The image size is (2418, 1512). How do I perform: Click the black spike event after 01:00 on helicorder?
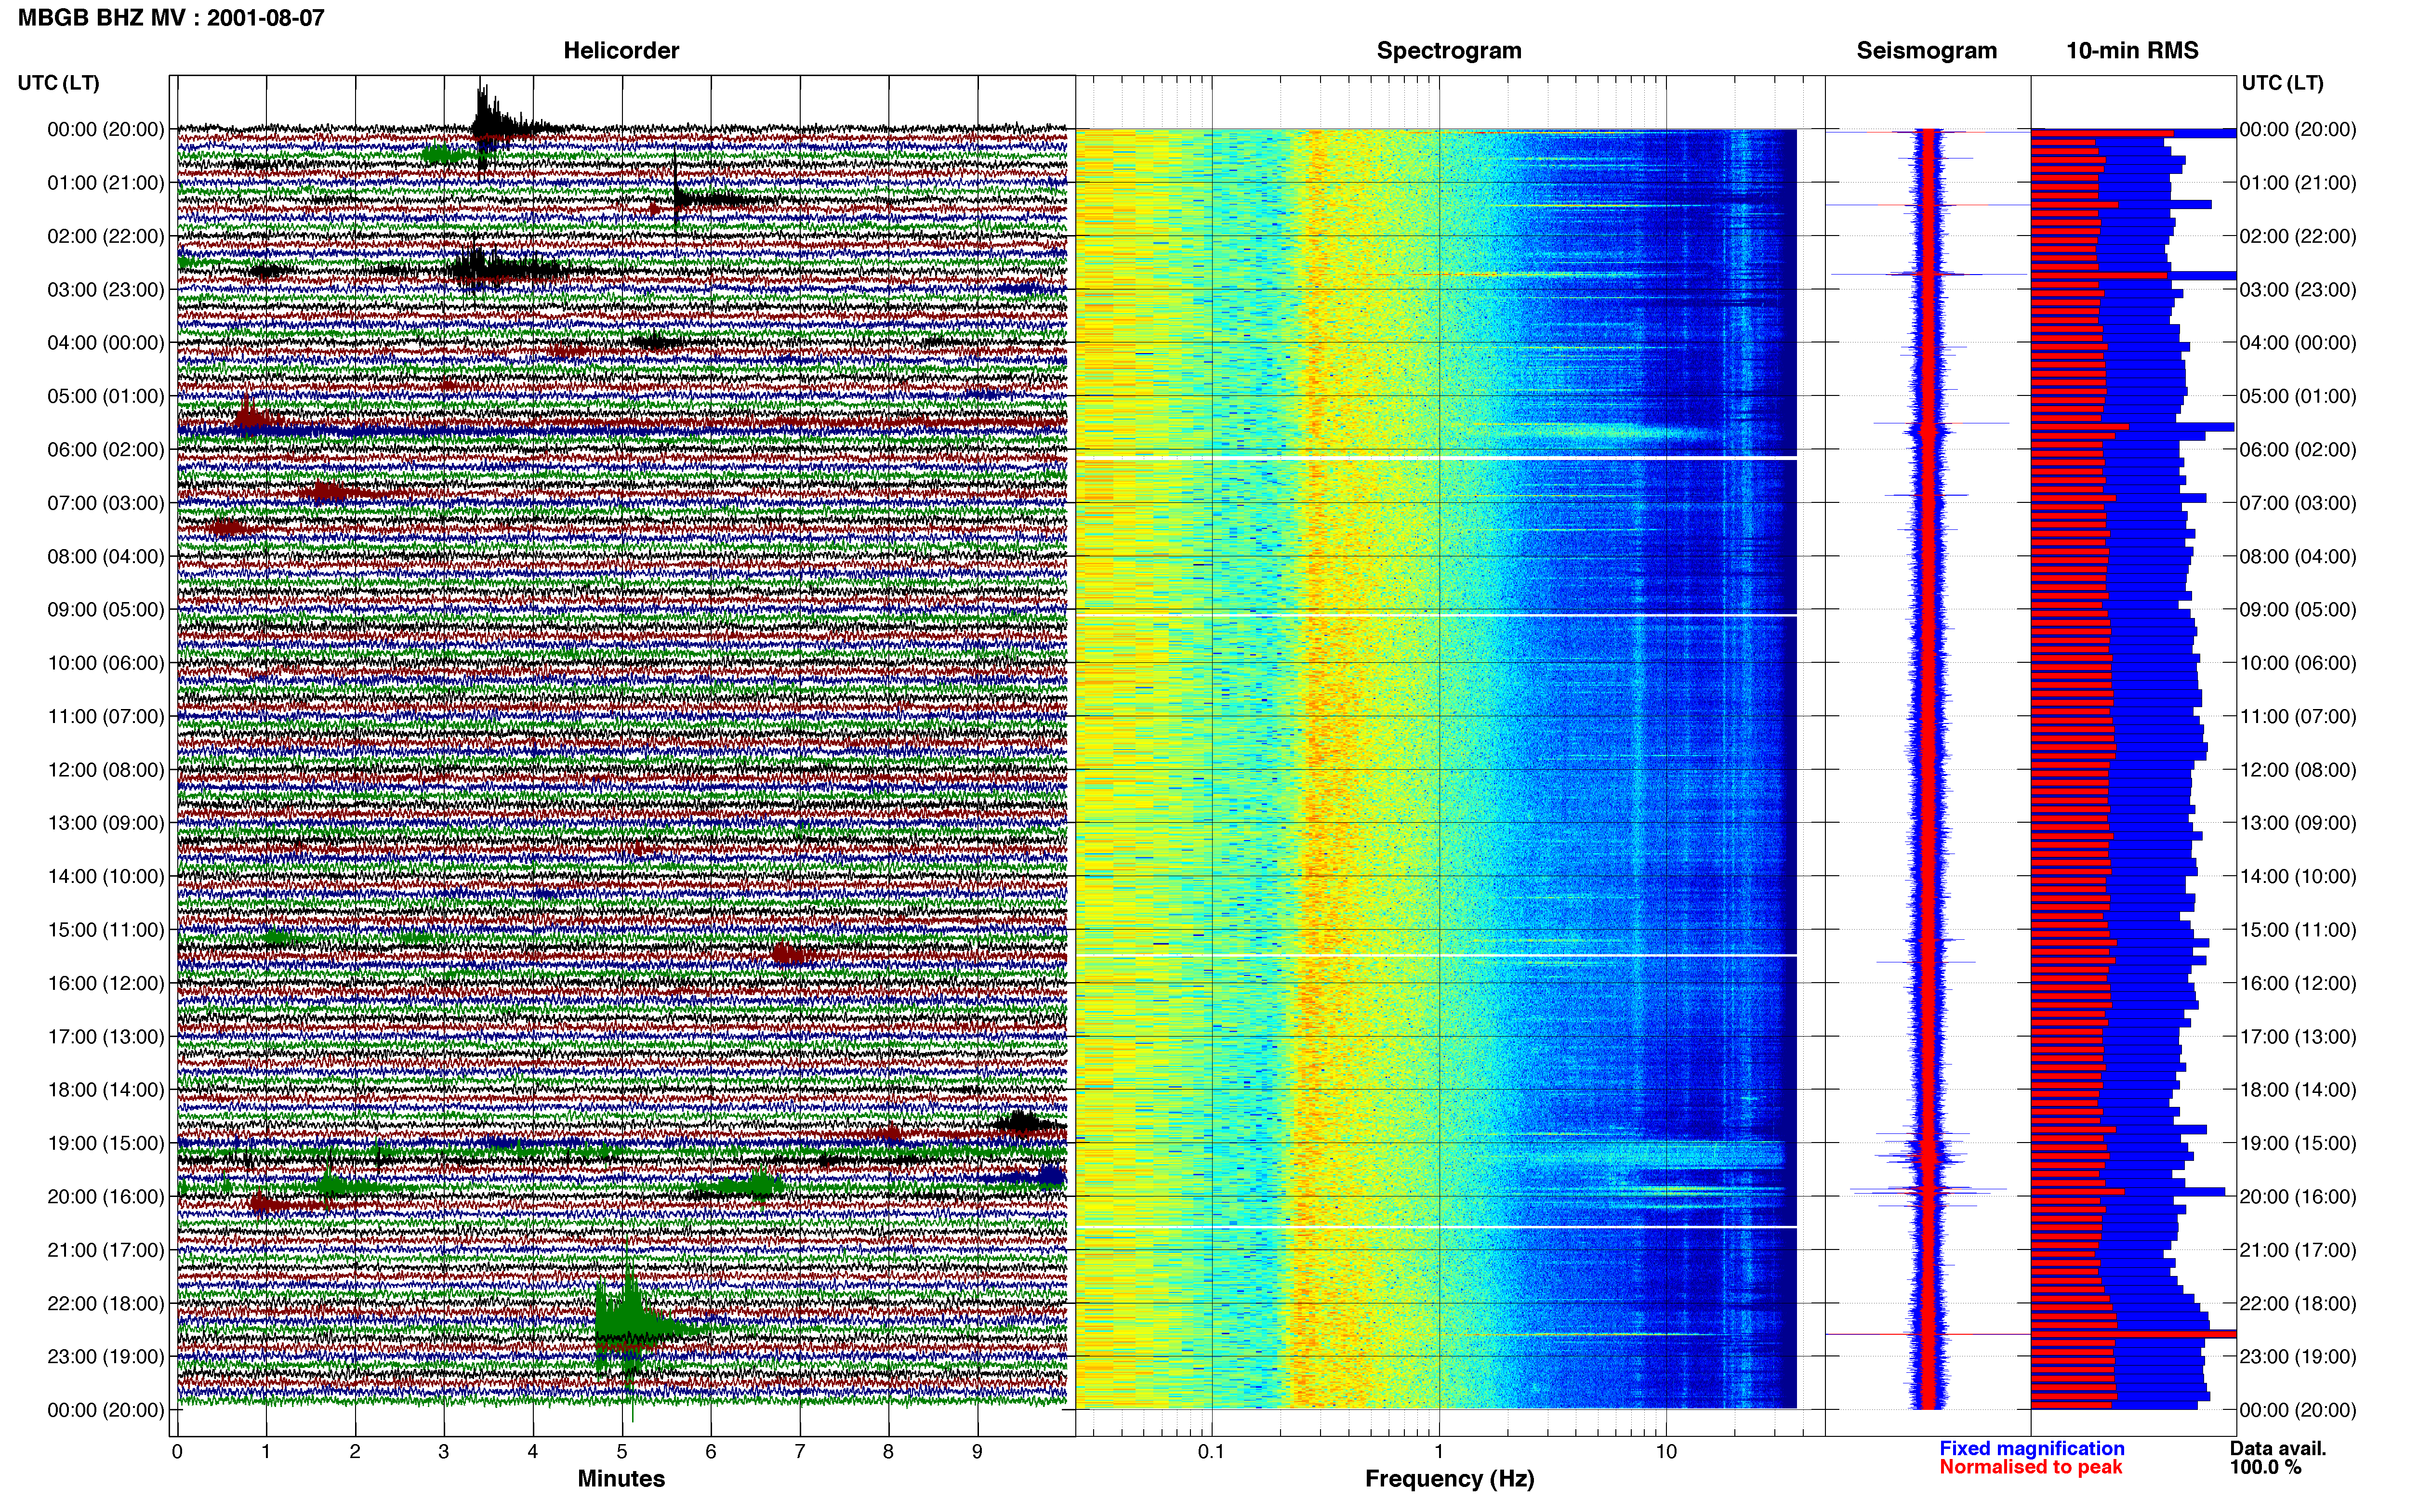tap(678, 199)
